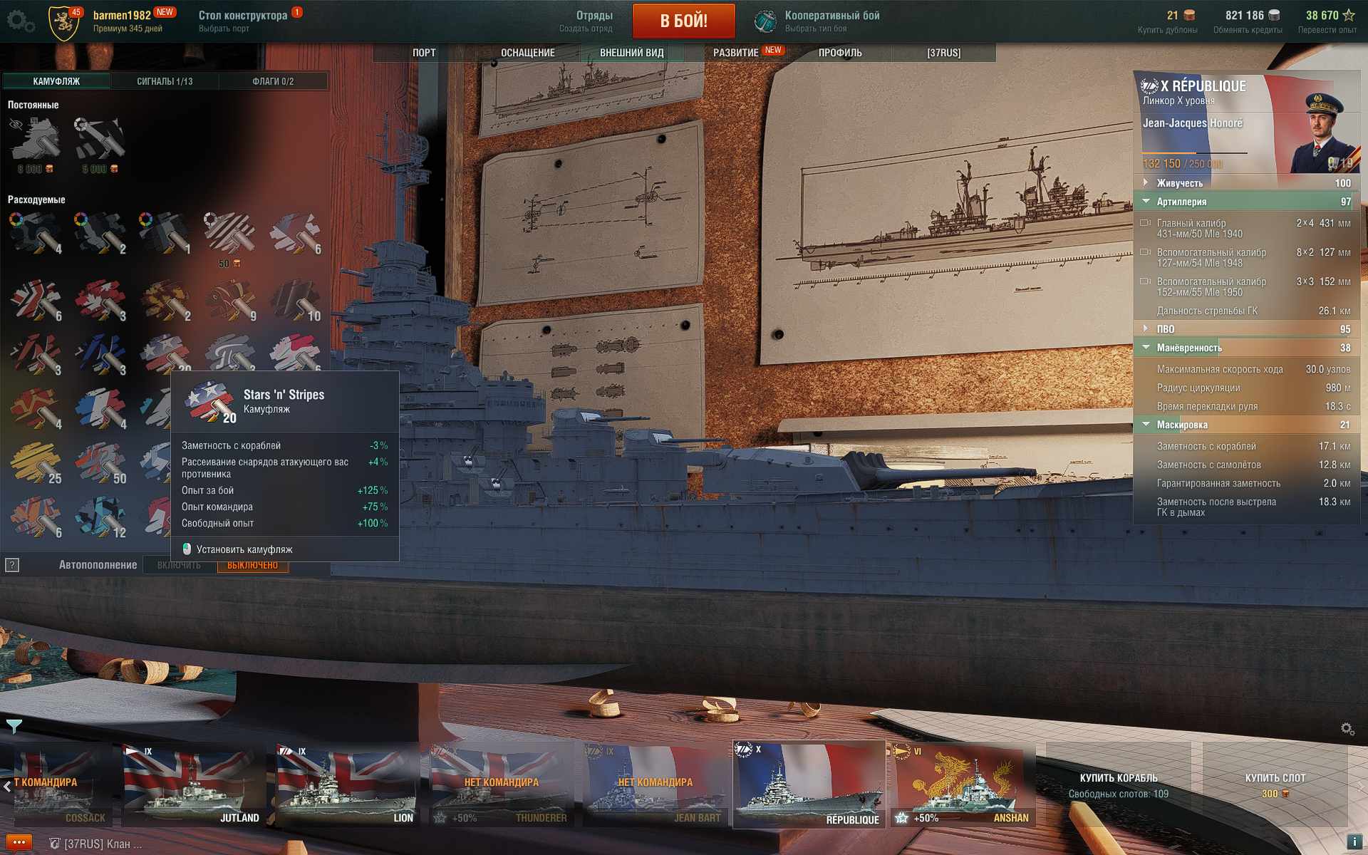The image size is (1368, 855).
Task: Switch to the СИГНАЛЫ 1/13 tab
Action: tap(165, 81)
